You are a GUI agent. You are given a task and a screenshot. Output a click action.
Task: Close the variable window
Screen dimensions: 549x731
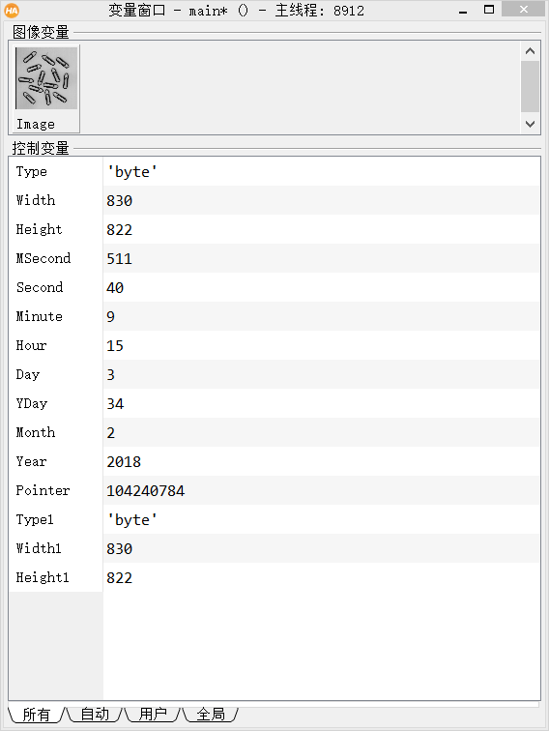pos(523,10)
